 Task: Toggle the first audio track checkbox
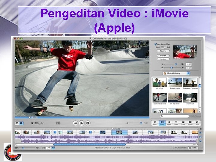pyautogui.click(x=201, y=137)
